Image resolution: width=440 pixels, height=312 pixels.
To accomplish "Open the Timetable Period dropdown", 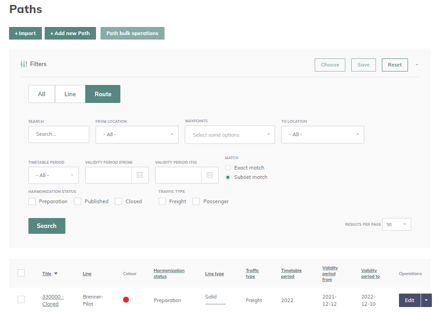I will [x=53, y=175].
